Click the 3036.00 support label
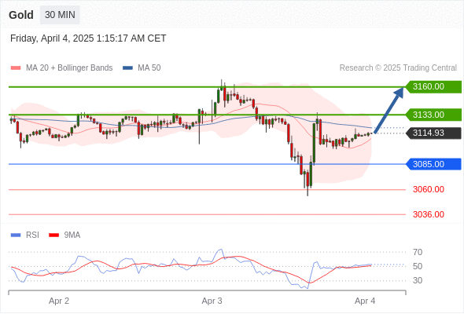The width and height of the screenshot is (464, 314). (429, 214)
